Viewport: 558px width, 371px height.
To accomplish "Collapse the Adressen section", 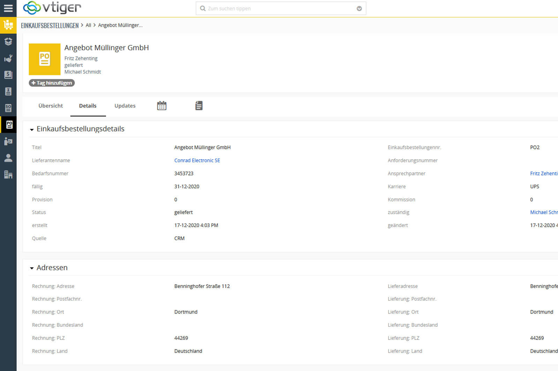I will 32,268.
